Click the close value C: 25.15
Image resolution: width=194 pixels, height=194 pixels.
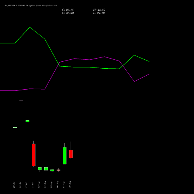(68, 10)
